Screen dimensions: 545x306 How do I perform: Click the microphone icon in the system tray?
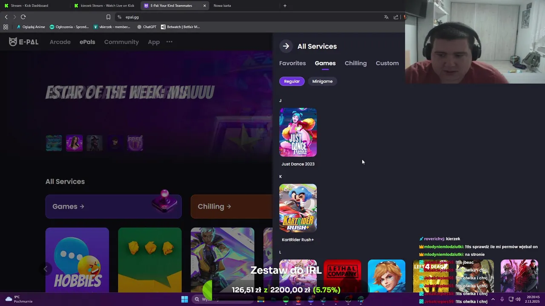(x=502, y=299)
